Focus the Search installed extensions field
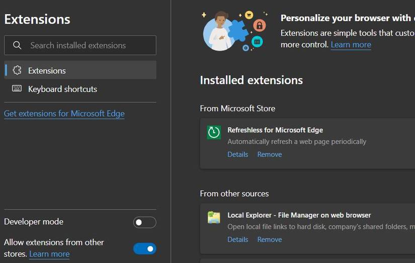The width and height of the screenshot is (415, 263). pos(86,45)
